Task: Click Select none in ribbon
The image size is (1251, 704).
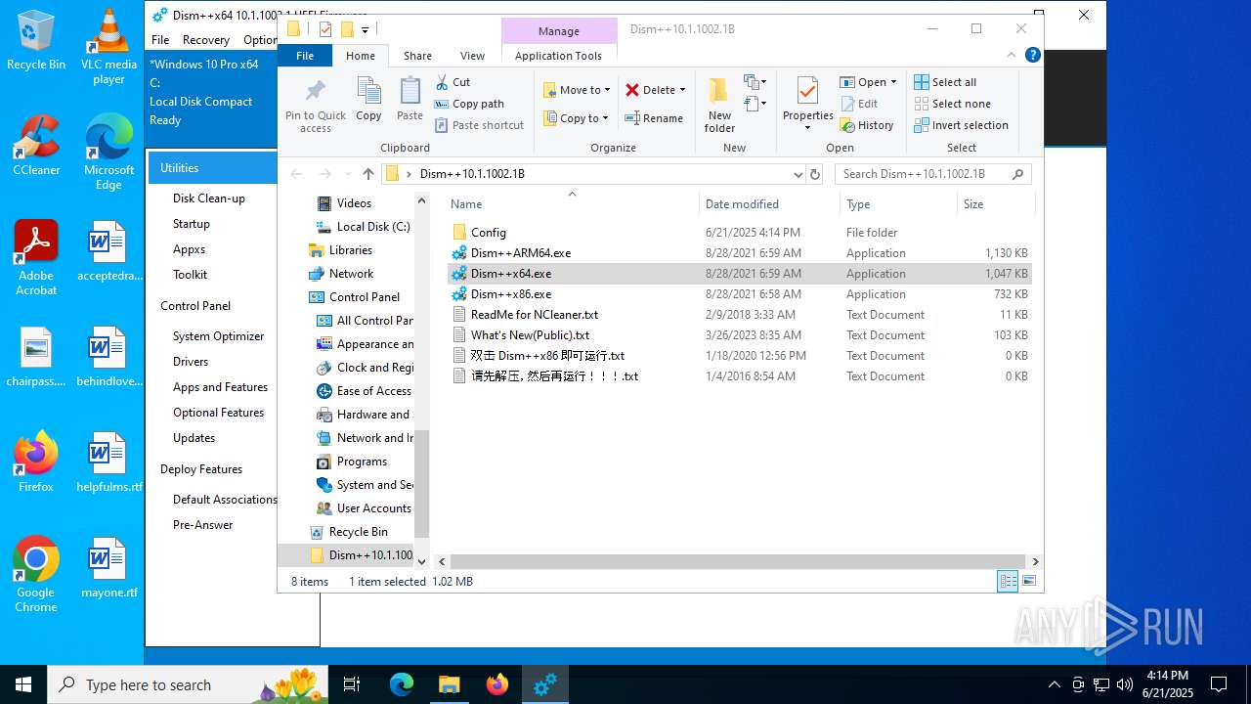Action: (x=952, y=104)
